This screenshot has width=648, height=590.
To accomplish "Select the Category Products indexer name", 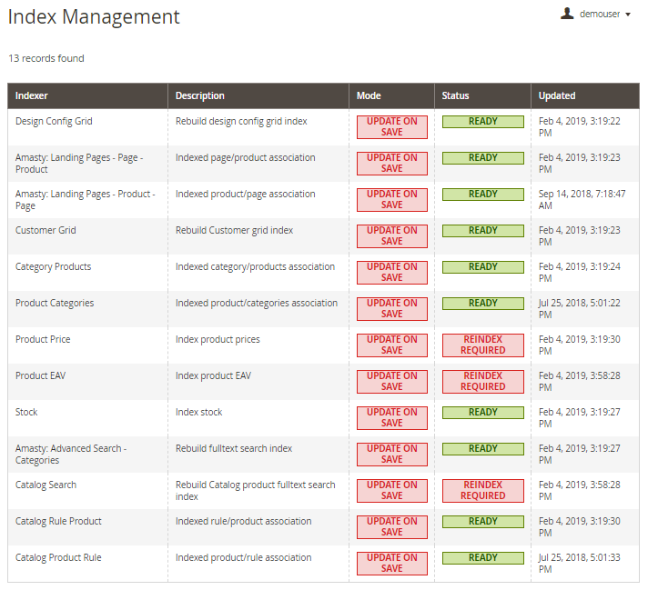I will click(53, 266).
